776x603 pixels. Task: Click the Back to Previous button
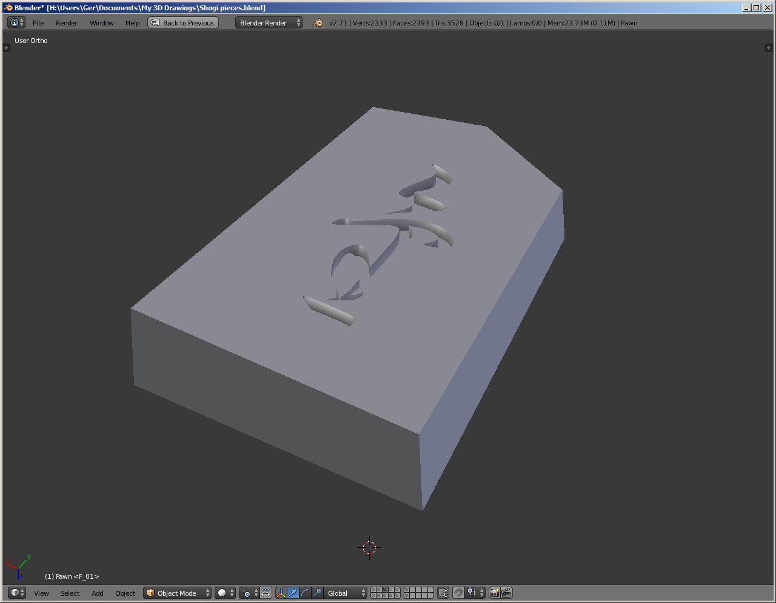(183, 23)
